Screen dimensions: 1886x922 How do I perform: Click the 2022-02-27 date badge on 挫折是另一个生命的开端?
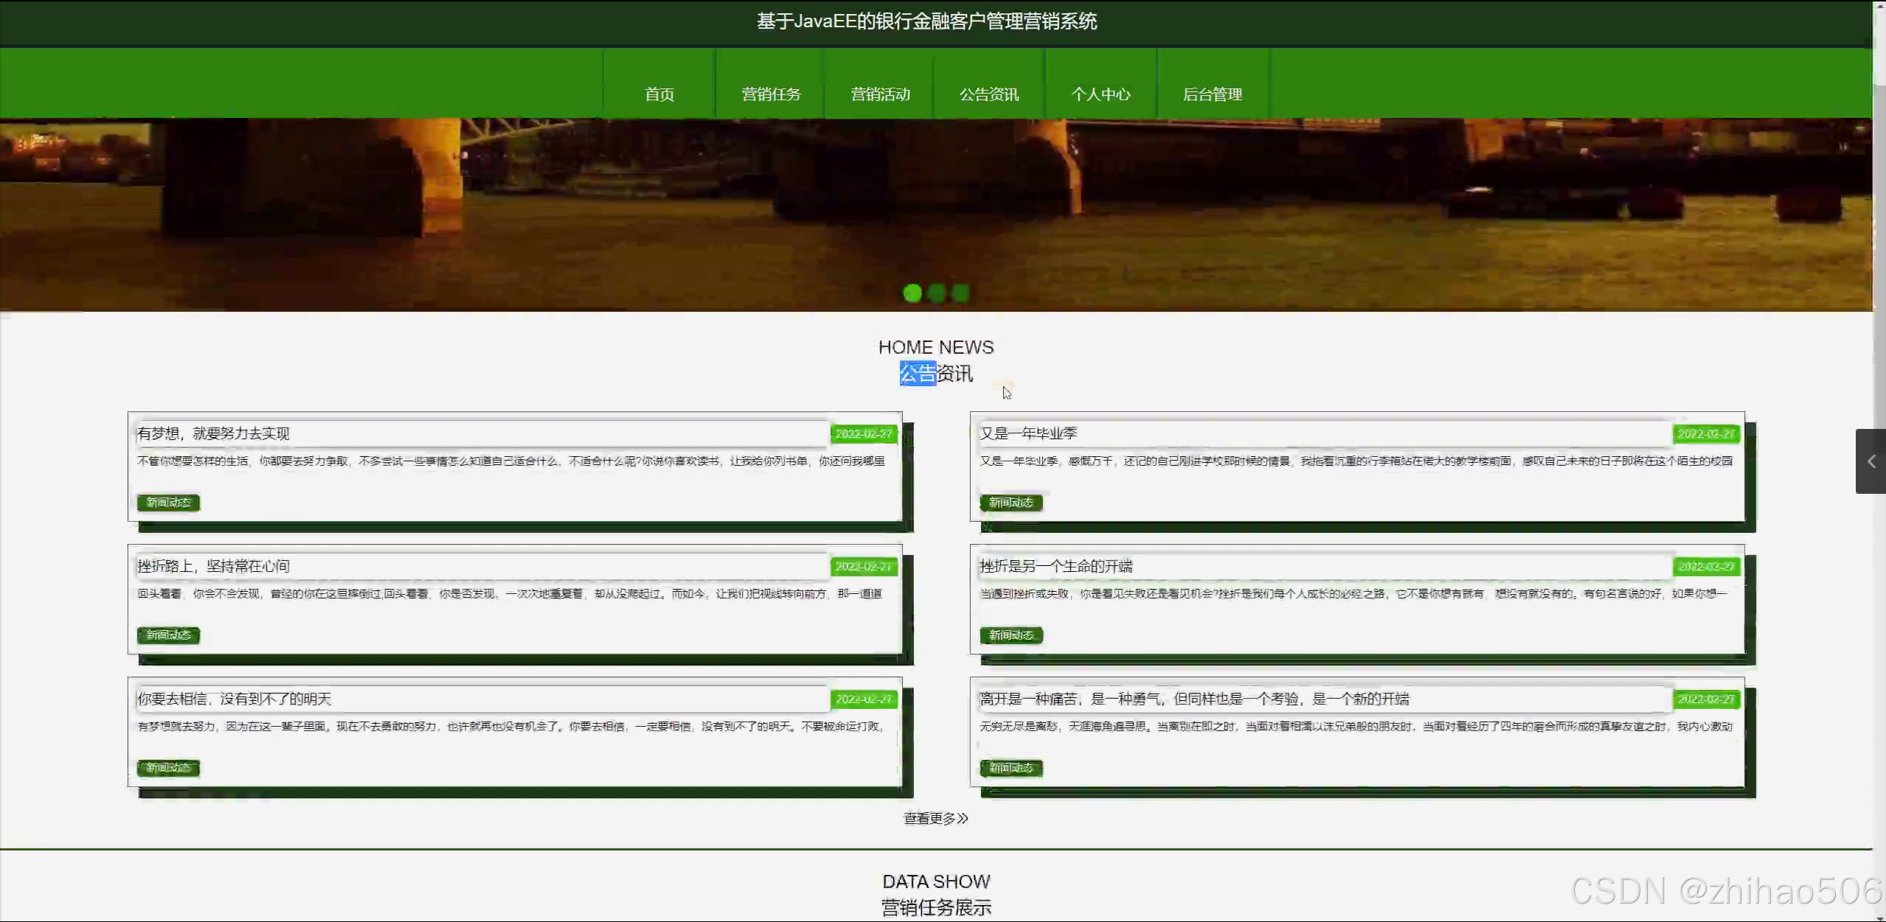(x=1707, y=566)
